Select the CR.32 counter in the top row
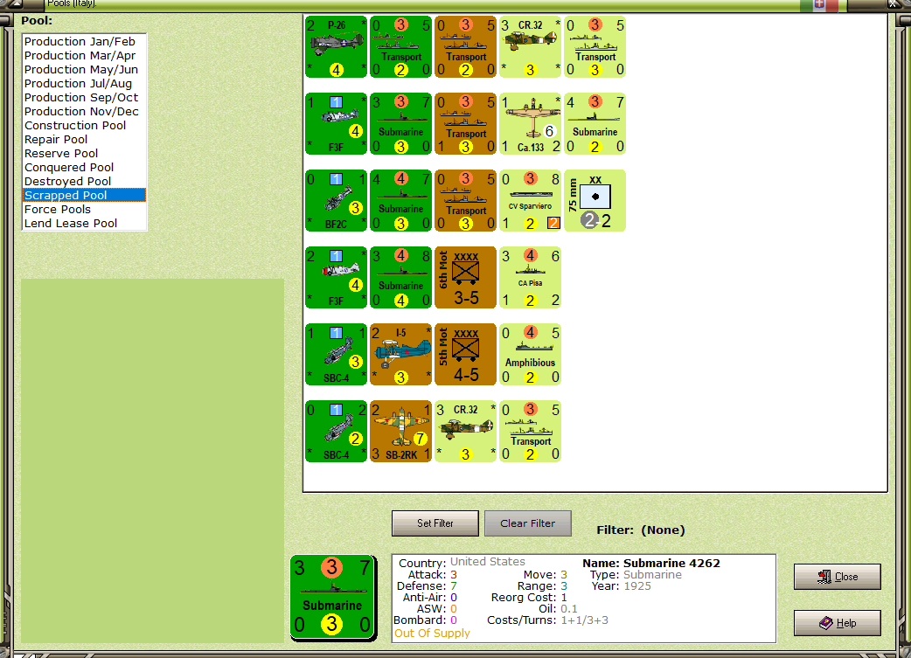 (531, 47)
